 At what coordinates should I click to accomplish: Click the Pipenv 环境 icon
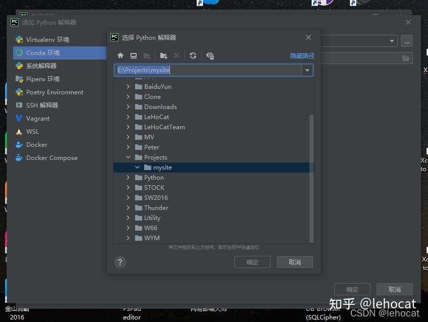point(19,79)
